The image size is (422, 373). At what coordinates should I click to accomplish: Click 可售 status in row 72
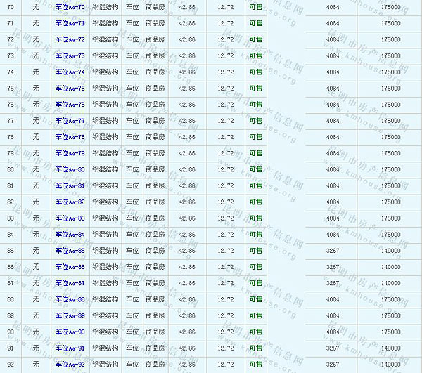point(255,39)
